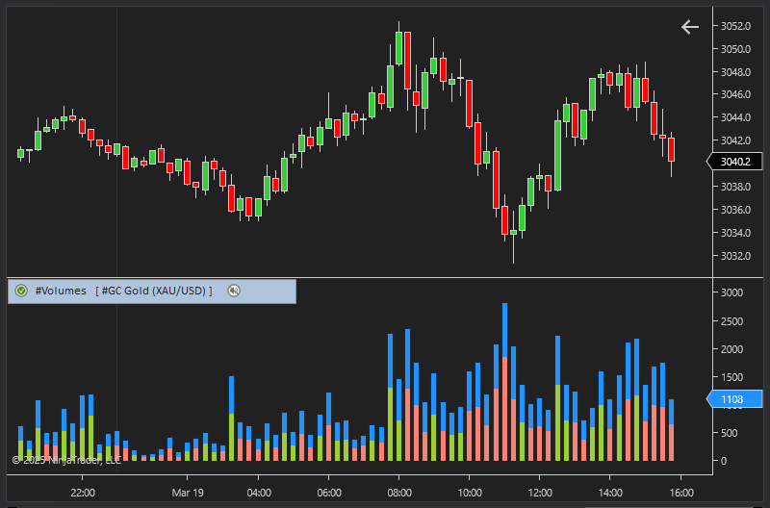This screenshot has height=508, width=770.
Task: Click the last red candlestick on the right
Action: tap(672, 149)
